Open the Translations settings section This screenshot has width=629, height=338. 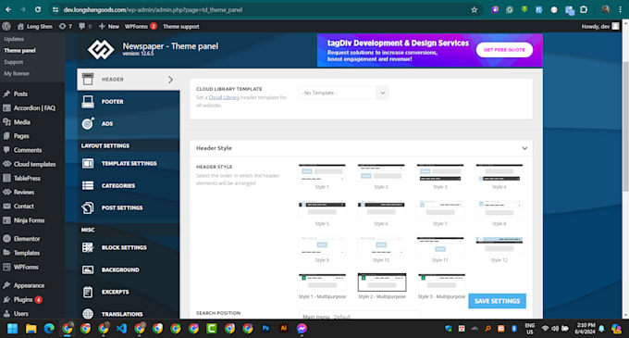pyautogui.click(x=129, y=314)
